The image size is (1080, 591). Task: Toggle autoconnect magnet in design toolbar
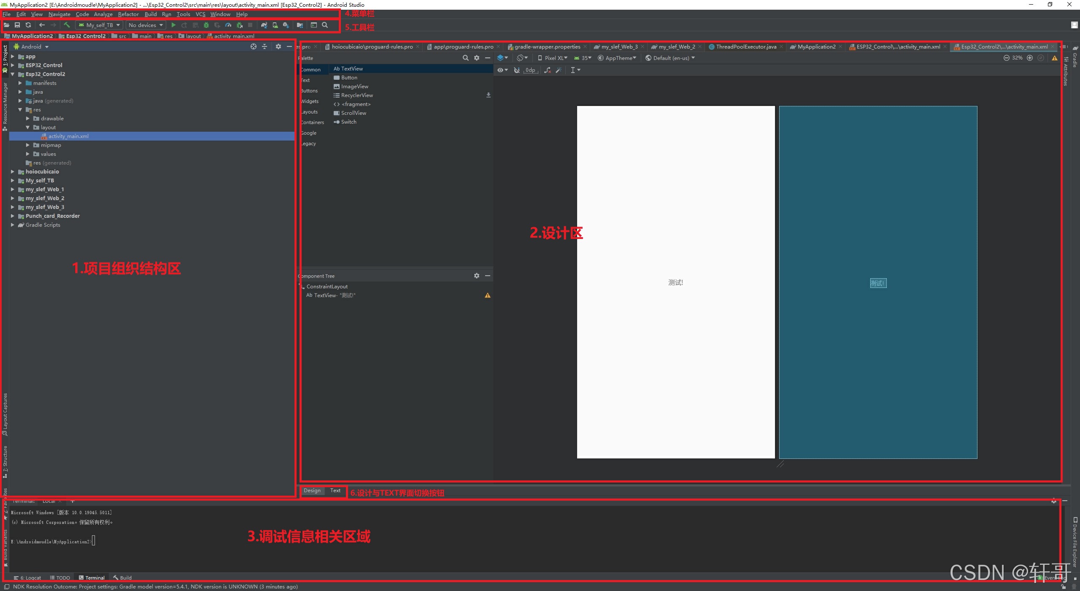pyautogui.click(x=517, y=70)
